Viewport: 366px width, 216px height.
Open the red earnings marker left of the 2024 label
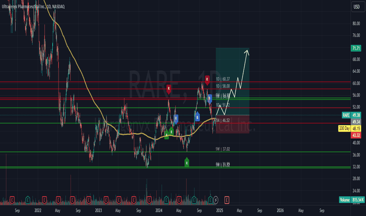149,200
